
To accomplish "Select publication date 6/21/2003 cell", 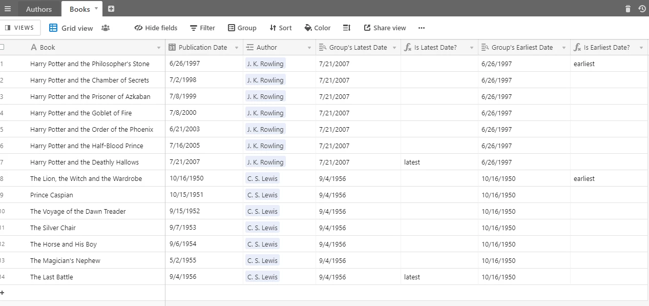I will point(204,129).
